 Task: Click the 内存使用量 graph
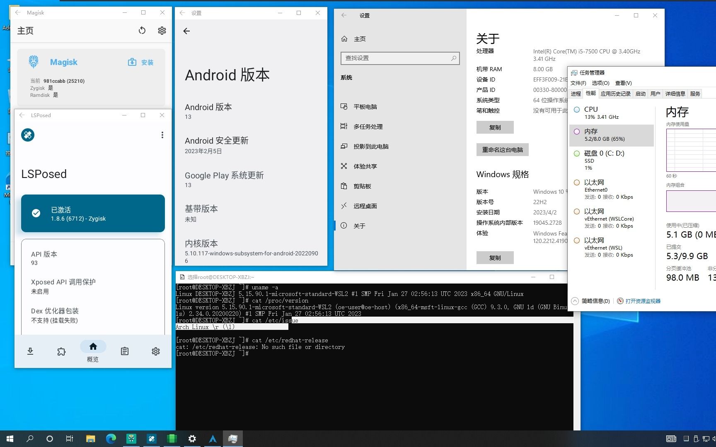(x=691, y=150)
